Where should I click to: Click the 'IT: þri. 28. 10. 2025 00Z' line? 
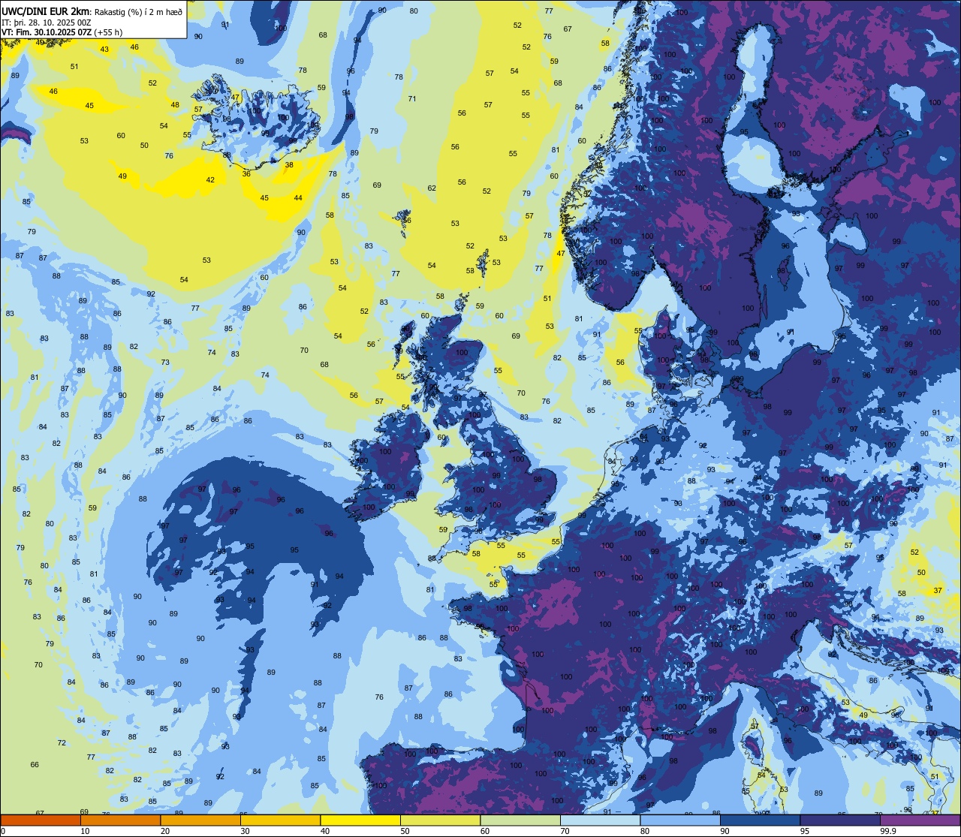pos(47,22)
